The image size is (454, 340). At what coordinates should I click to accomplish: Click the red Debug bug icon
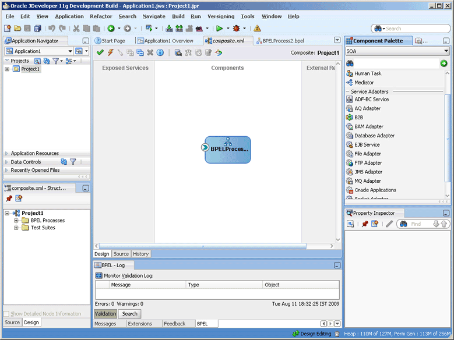pyautogui.click(x=236, y=28)
